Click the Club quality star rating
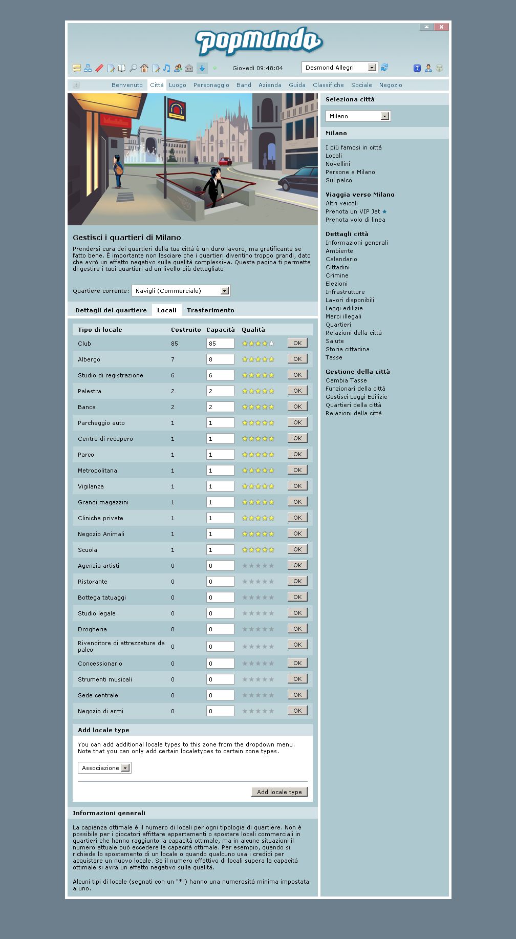Screen dimensions: 516x939 coord(258,344)
